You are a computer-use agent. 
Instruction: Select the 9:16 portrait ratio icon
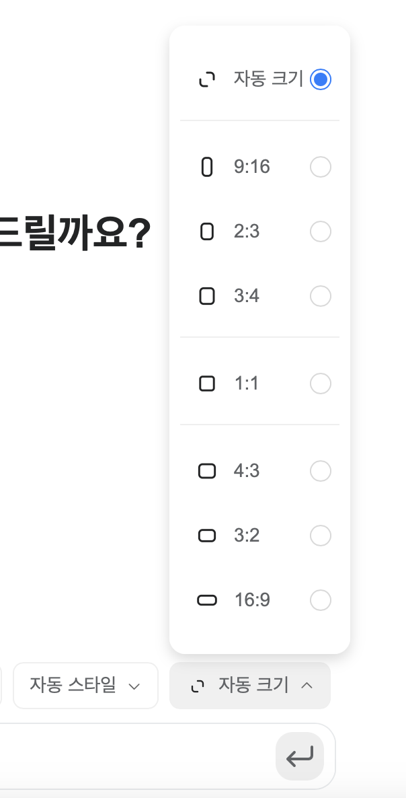[207, 166]
